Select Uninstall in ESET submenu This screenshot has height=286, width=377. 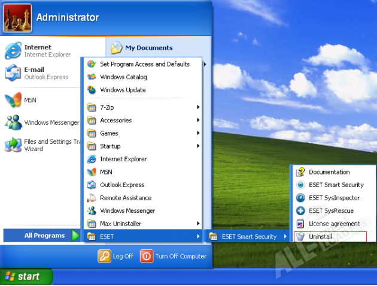(321, 237)
